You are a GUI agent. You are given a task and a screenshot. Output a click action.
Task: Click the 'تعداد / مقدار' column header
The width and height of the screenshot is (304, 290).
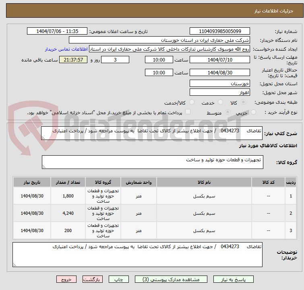[68, 182]
